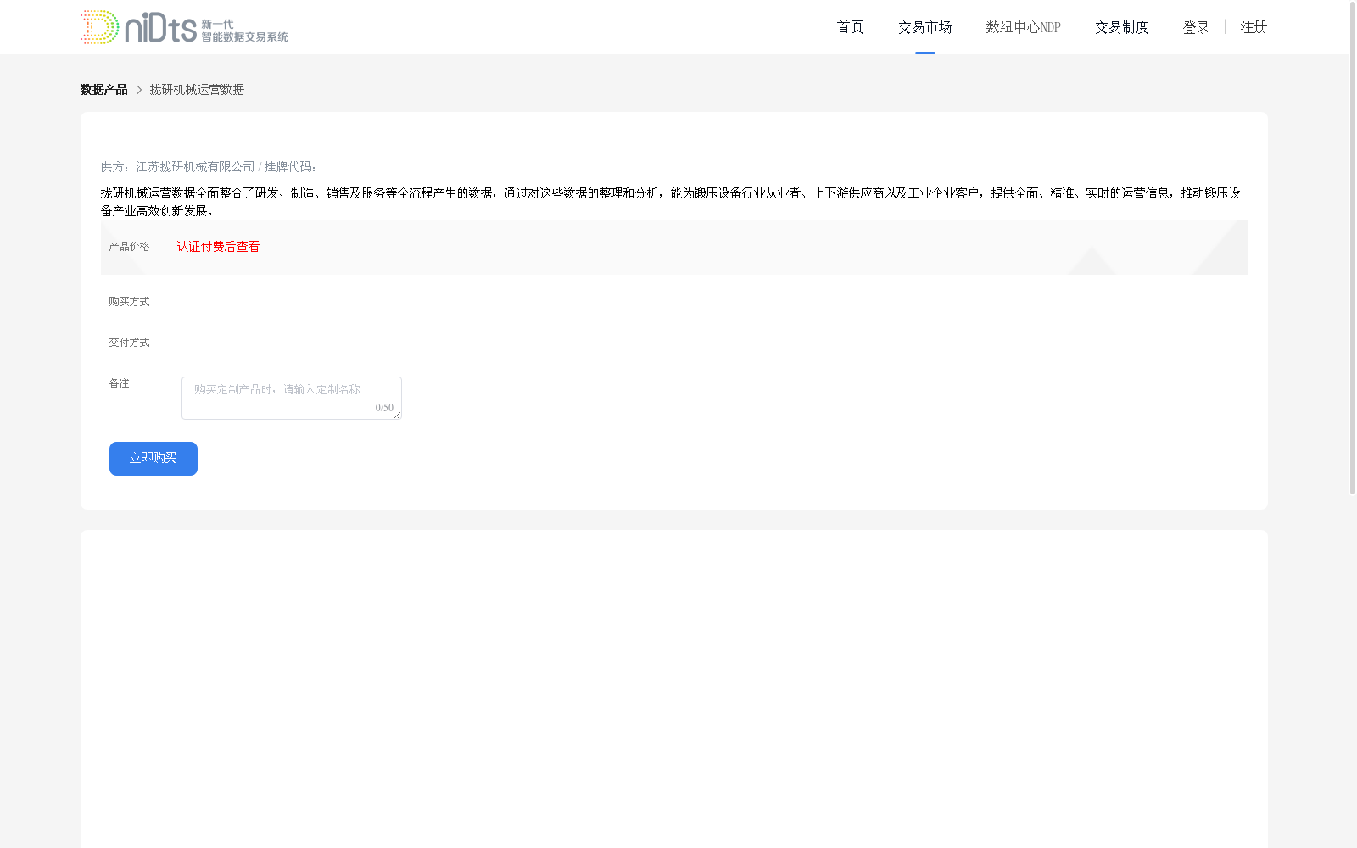Image resolution: width=1357 pixels, height=848 pixels.
Task: Click the supplier text 江苏拢研机械有限公司
Action: pos(195,167)
